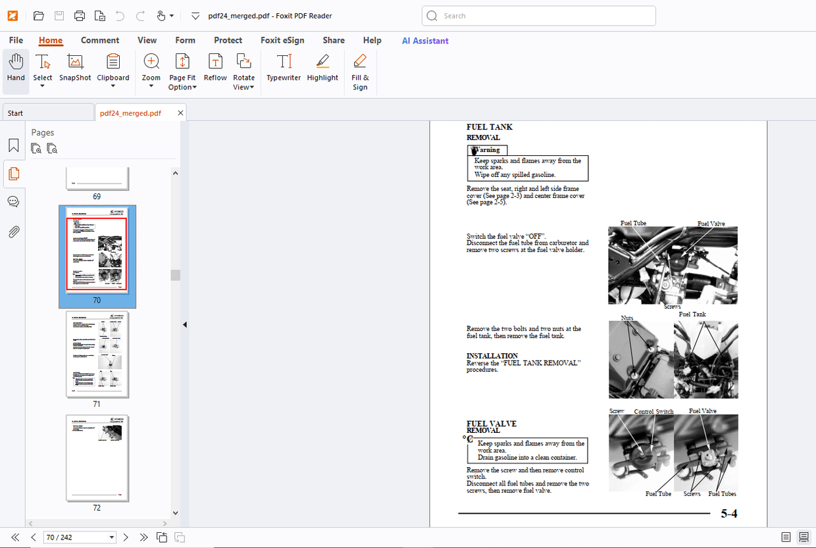Viewport: 816px width, 548px height.
Task: Select the page 71 thumbnail
Action: tap(97, 355)
